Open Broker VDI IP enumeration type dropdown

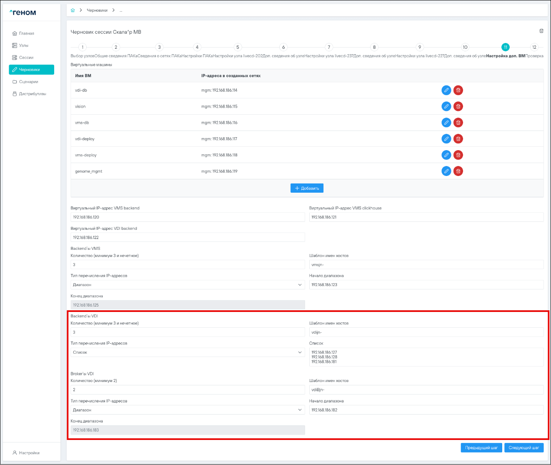[188, 410]
